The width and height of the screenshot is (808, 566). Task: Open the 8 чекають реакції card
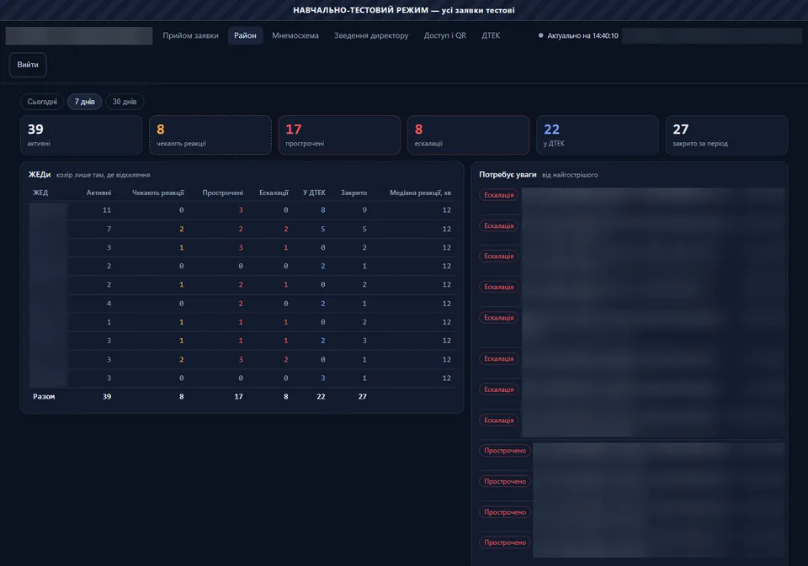[x=210, y=135]
